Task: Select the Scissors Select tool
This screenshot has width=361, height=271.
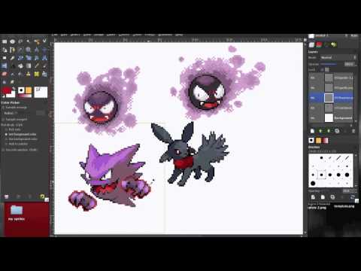Action: coord(44,41)
